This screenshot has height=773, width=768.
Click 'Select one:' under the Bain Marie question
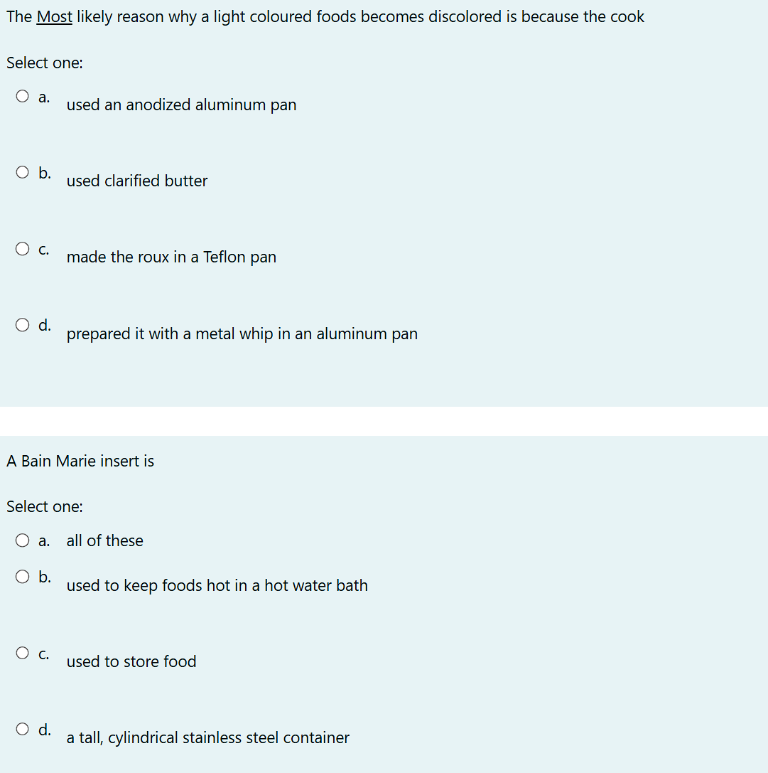tap(45, 507)
